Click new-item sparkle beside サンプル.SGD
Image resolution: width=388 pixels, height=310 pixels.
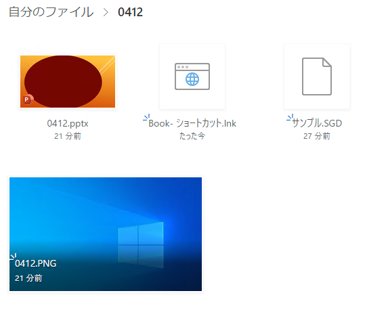click(x=290, y=117)
